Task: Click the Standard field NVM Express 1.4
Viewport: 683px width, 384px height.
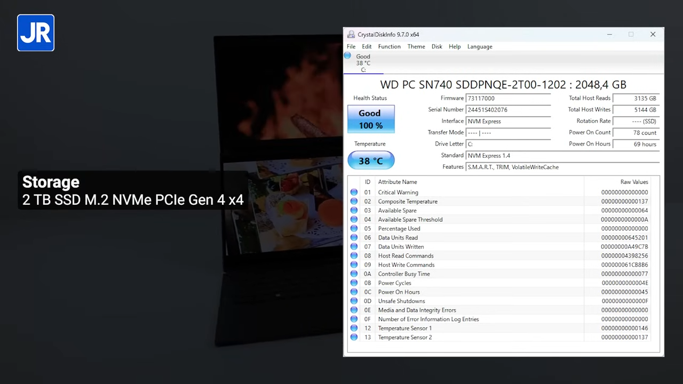Action: coord(562,156)
